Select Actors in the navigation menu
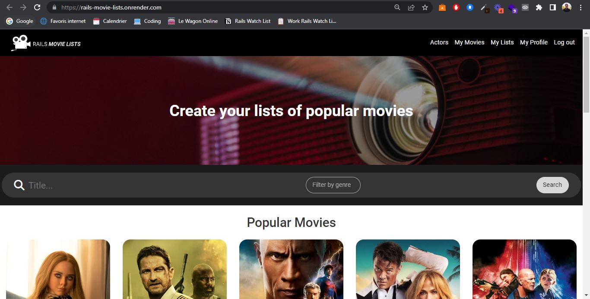 (439, 42)
